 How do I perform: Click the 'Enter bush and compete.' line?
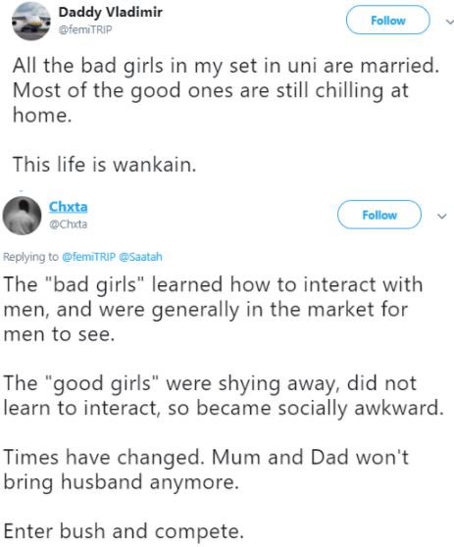coord(124,531)
